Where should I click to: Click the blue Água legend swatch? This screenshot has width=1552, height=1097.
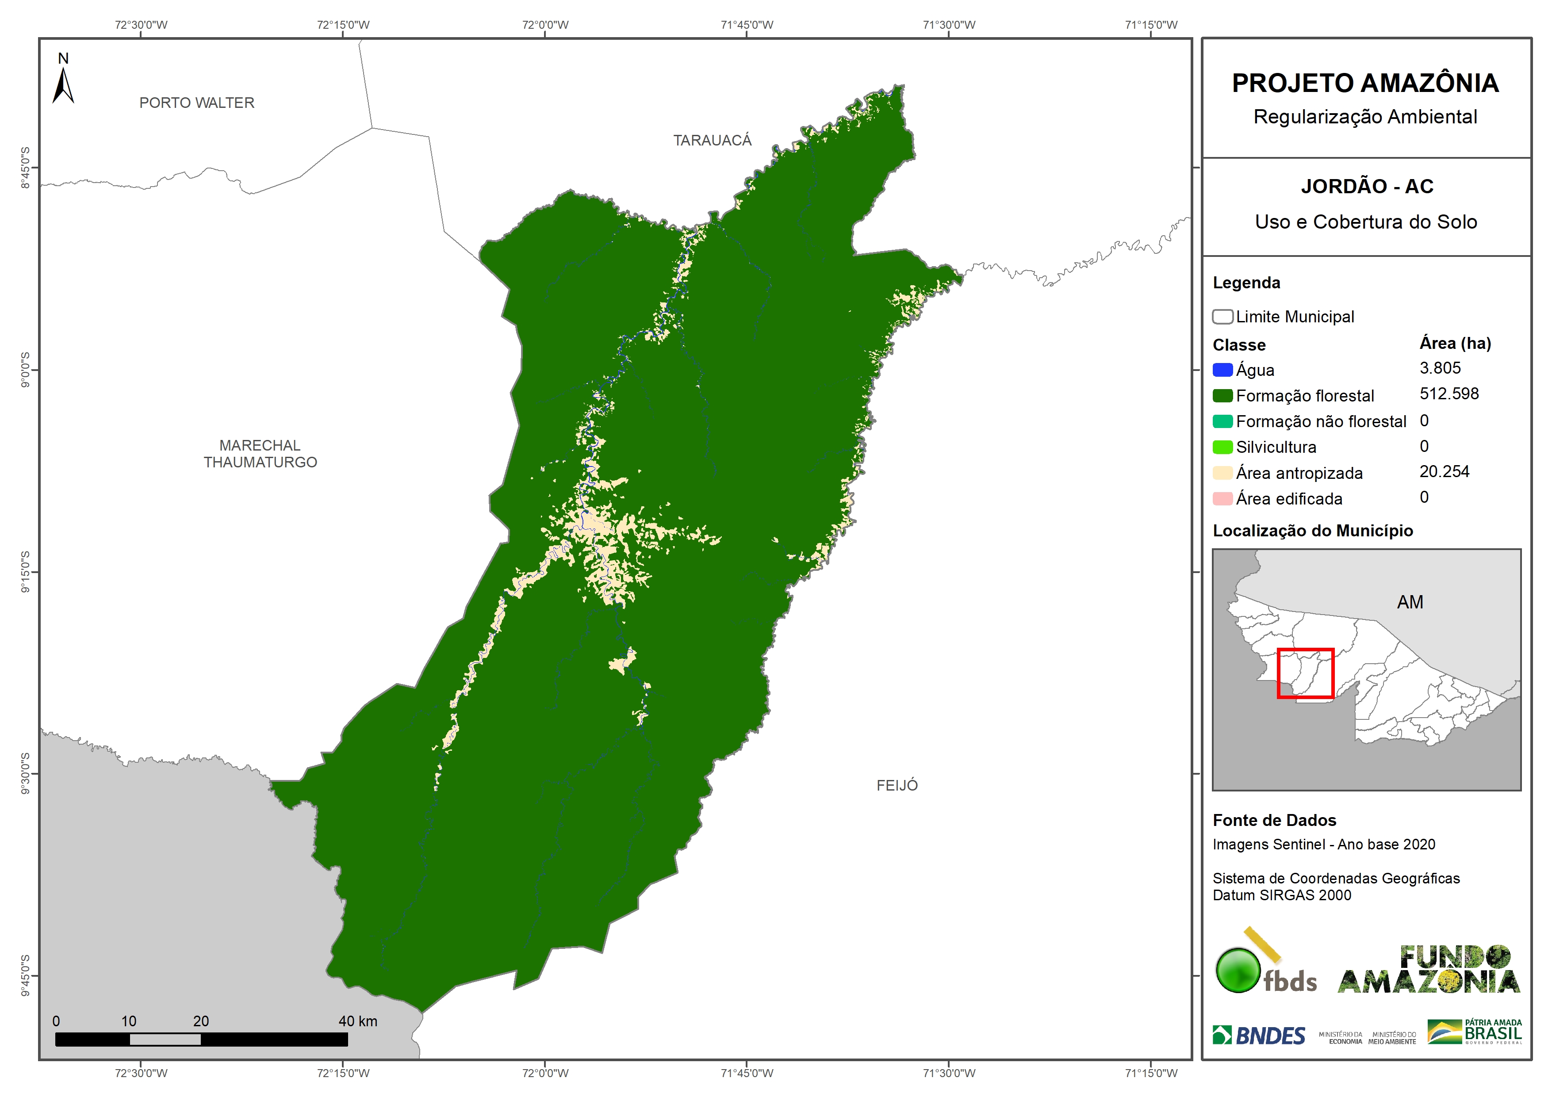click(1222, 370)
